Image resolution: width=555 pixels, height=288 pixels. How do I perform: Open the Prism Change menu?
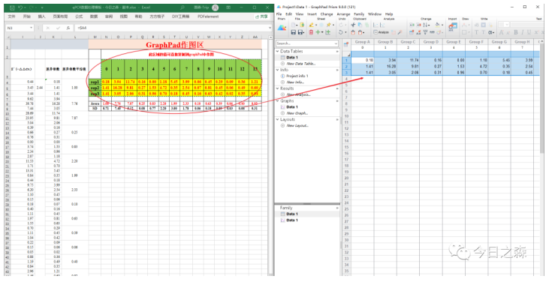pyautogui.click(x=327, y=14)
